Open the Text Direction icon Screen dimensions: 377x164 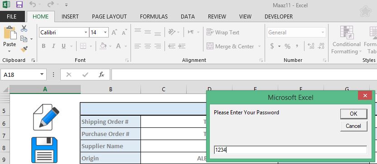[191, 32]
